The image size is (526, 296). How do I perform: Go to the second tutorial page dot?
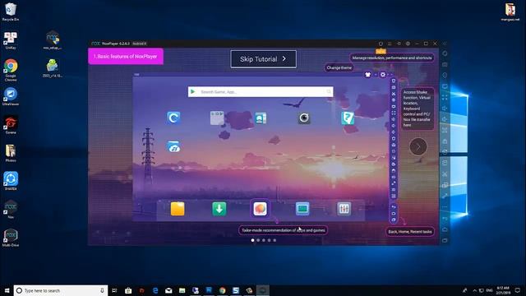coord(258,240)
